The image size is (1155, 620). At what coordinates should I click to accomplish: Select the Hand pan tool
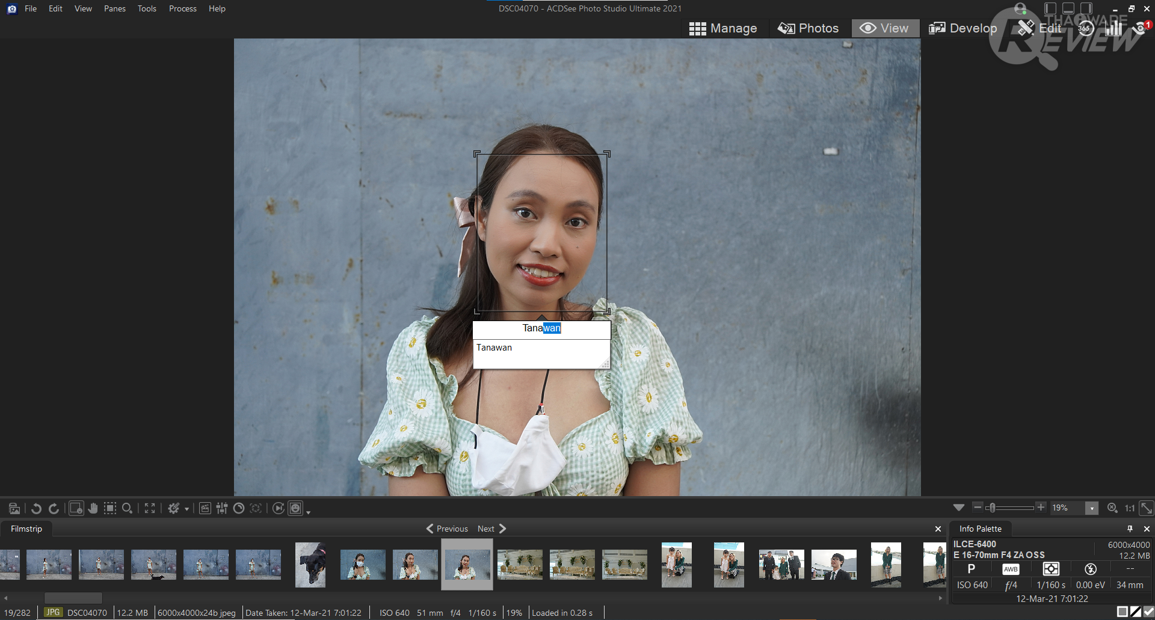tap(93, 509)
